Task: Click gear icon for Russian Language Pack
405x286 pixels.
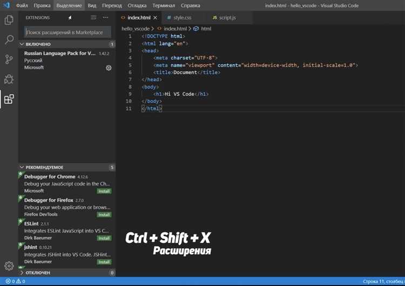Action: (109, 68)
